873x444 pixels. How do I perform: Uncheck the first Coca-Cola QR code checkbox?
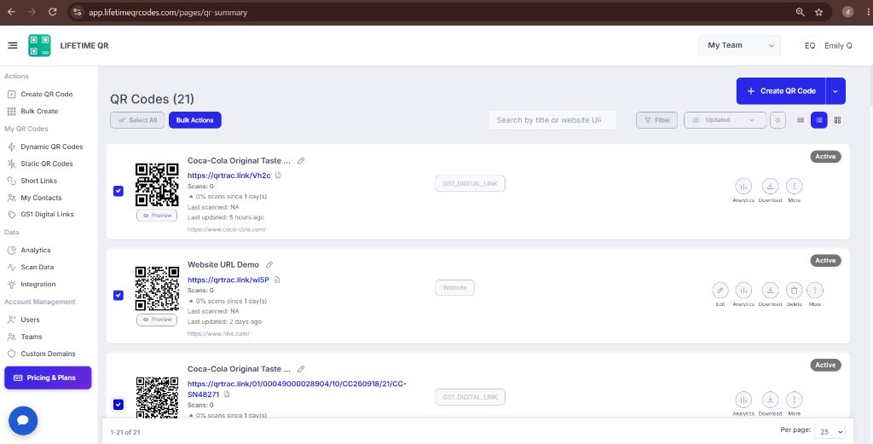118,191
